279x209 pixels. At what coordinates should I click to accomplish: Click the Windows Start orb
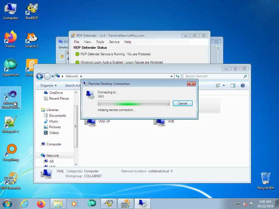coord(7,204)
